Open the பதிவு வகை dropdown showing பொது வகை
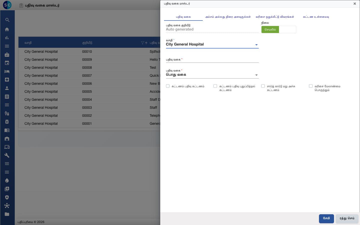The image size is (360, 225). 212,75
